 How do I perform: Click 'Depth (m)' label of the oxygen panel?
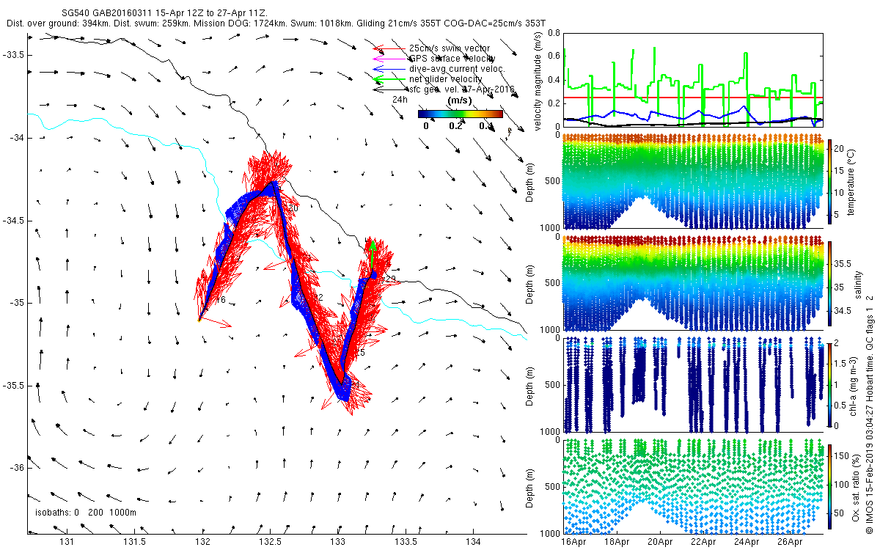click(x=531, y=487)
